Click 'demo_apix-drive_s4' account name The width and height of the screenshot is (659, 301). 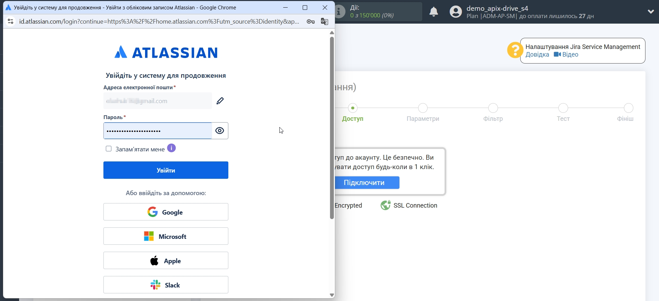pyautogui.click(x=497, y=8)
